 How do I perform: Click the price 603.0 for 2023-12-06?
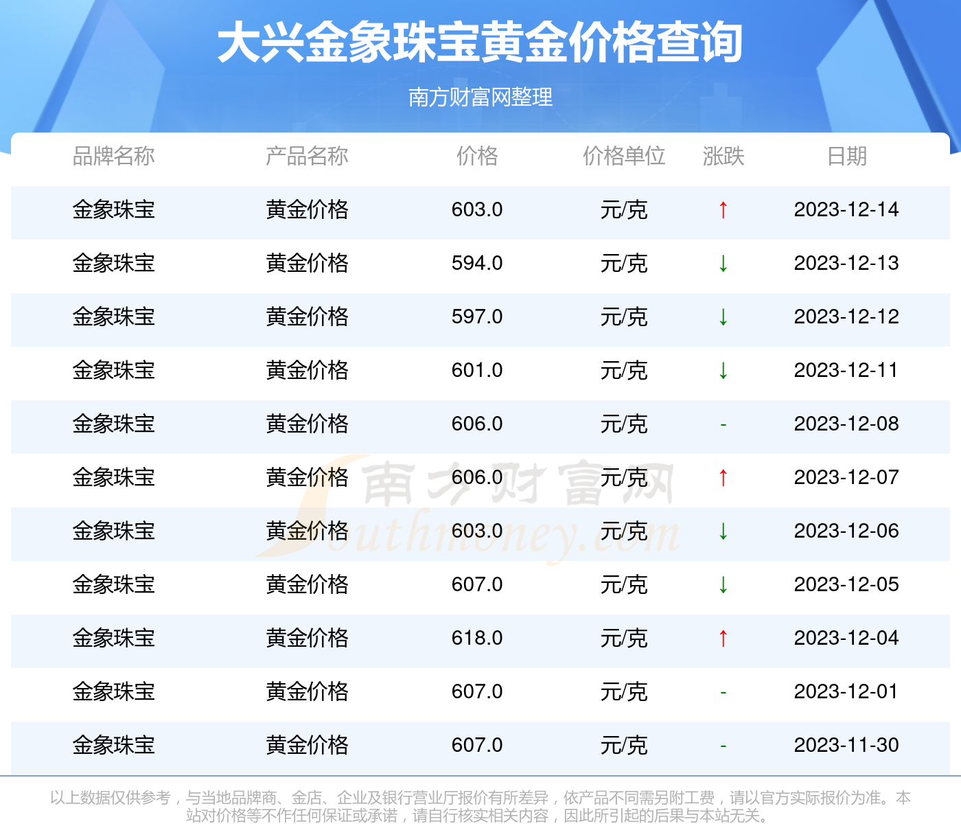[477, 531]
